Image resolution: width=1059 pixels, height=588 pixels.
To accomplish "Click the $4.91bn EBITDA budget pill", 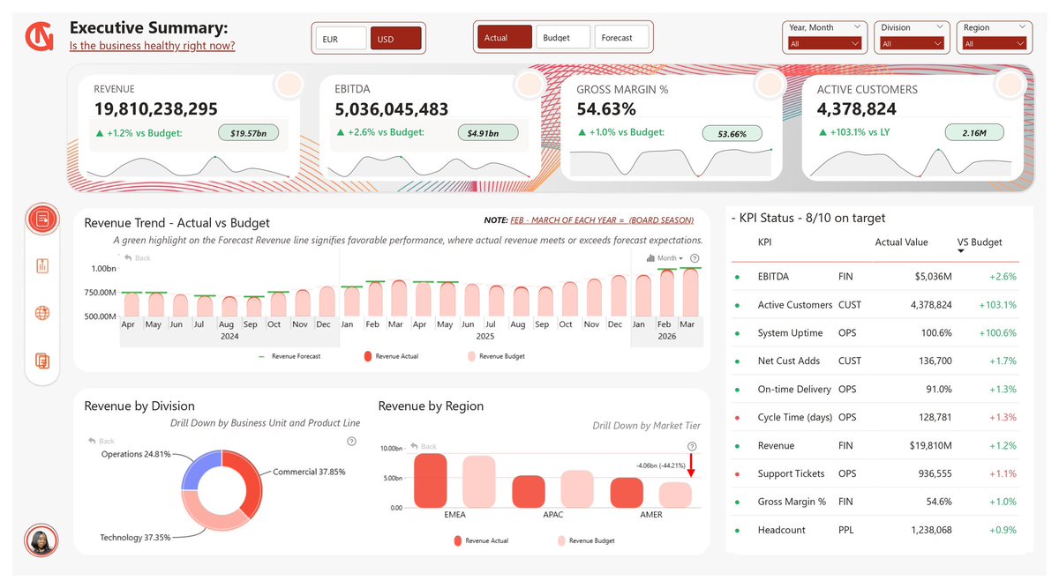I will pos(486,133).
